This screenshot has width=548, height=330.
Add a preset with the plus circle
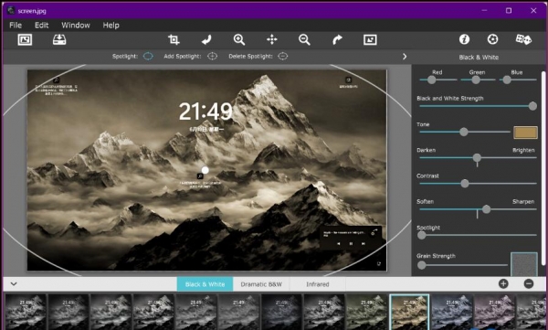point(503,283)
